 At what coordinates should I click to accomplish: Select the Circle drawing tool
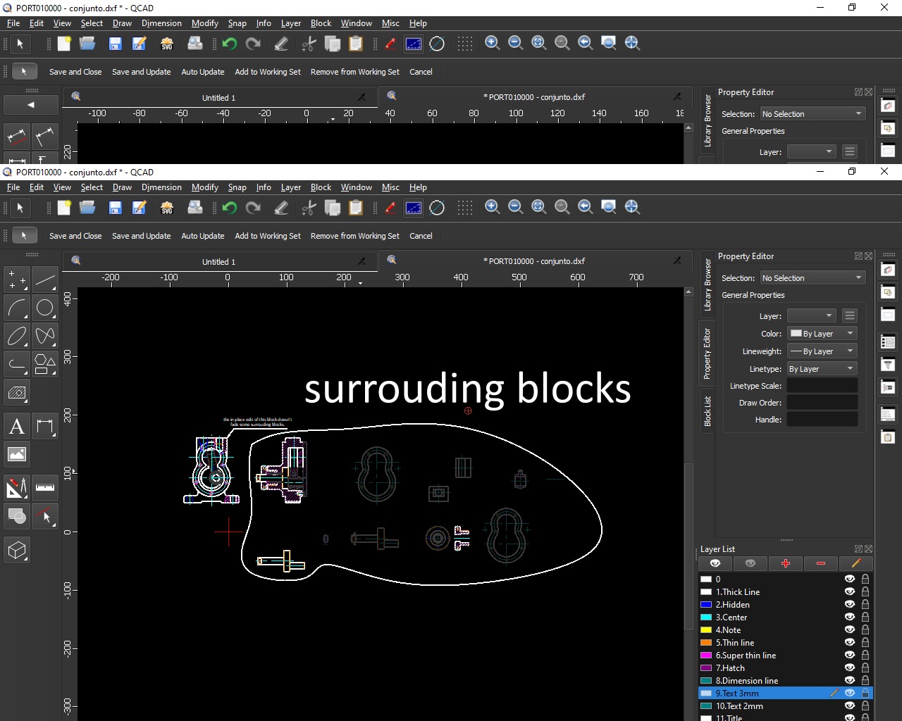pos(45,308)
